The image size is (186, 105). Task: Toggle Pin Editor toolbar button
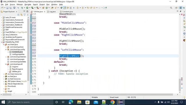point(105,8)
